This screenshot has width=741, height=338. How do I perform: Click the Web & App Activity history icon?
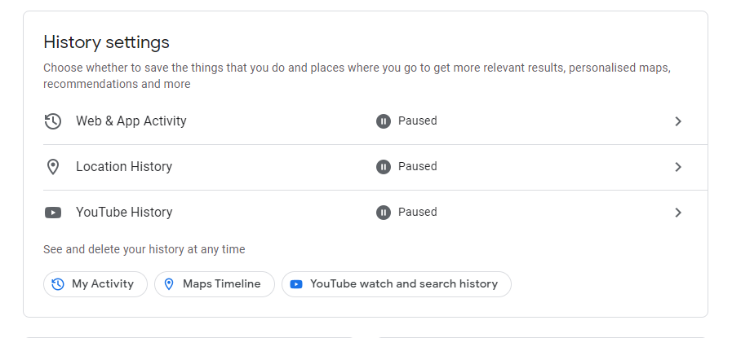coord(53,121)
